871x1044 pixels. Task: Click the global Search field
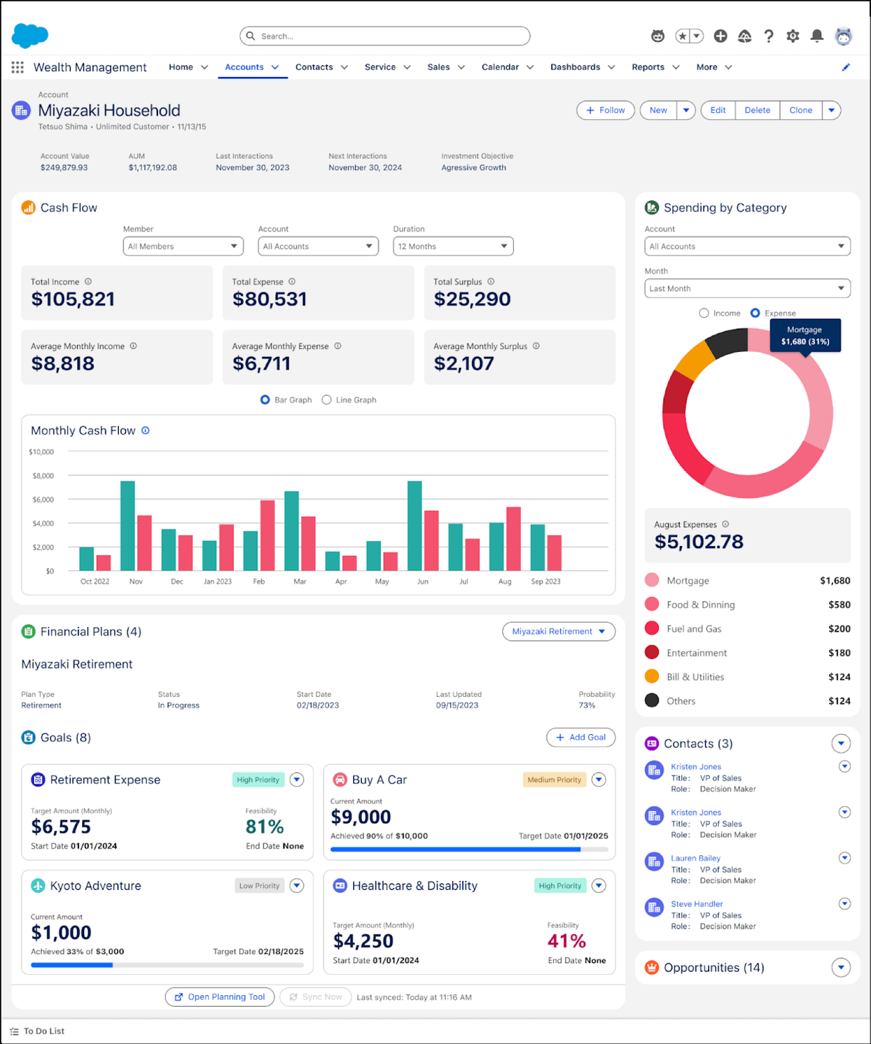coord(385,36)
